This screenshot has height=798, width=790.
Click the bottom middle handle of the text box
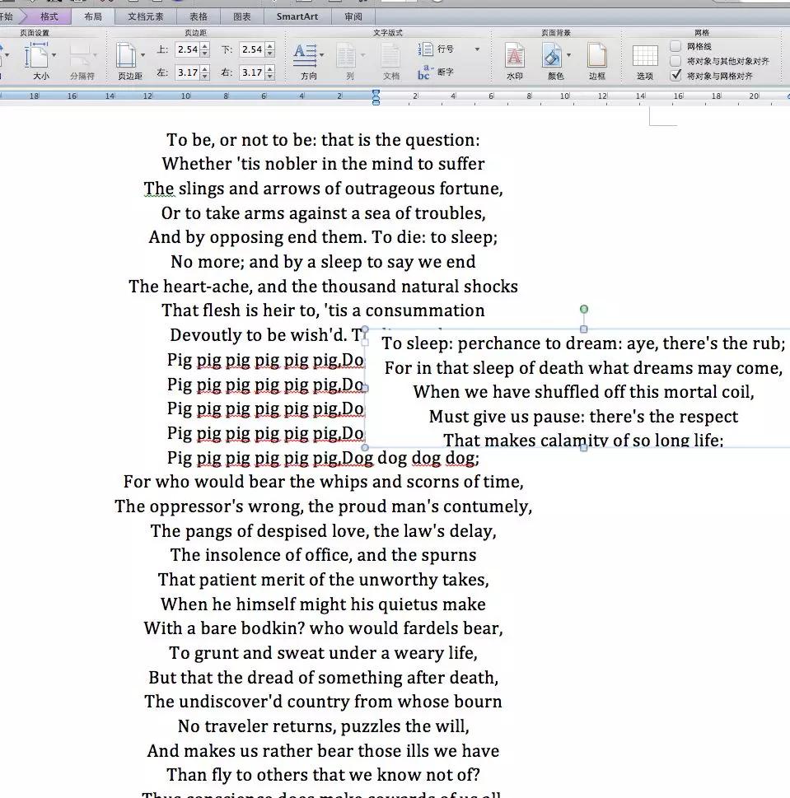pyautogui.click(x=584, y=448)
